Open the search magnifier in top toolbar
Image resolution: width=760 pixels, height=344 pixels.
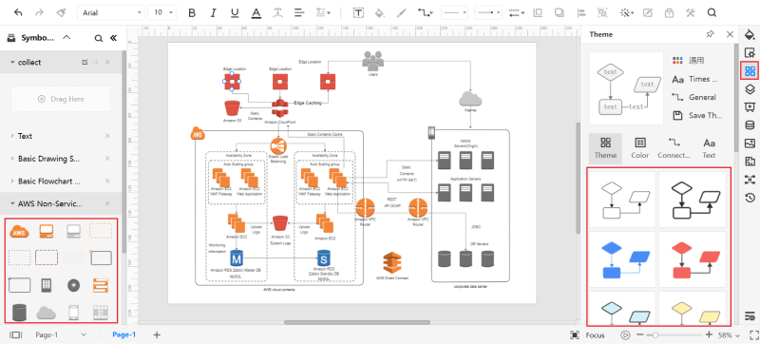[712, 13]
